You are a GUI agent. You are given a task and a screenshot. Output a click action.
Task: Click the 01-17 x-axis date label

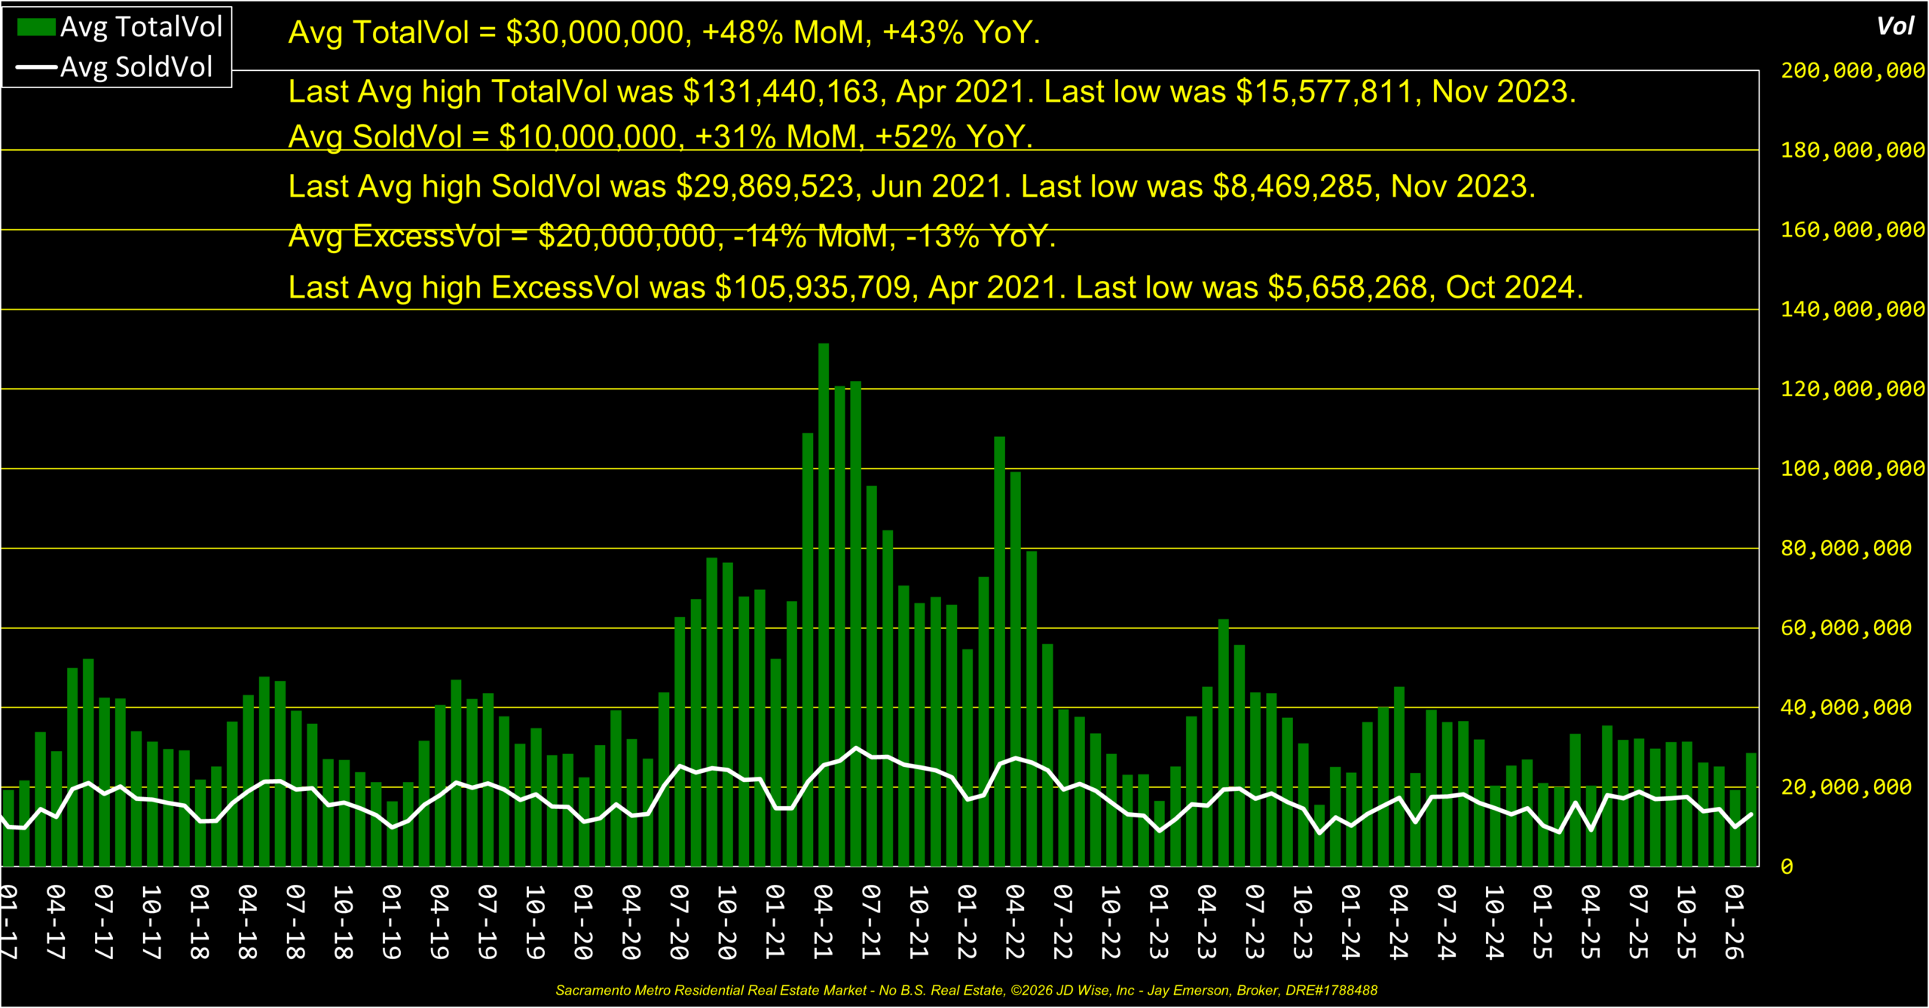(x=9, y=921)
